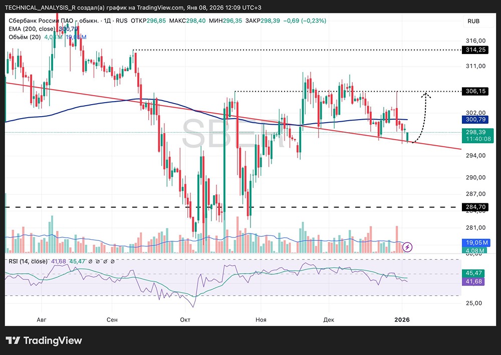Click the Сбербанк России ПАО symbol title
Screen dimensions: 501x355
coord(54,21)
